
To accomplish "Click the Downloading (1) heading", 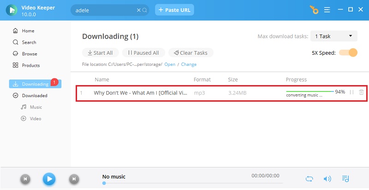I will coord(110,36).
